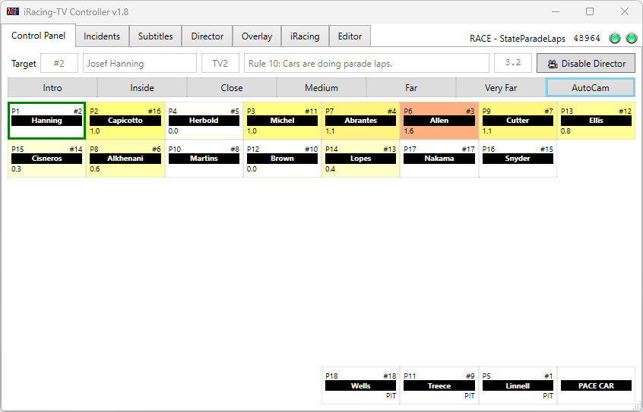643x412 pixels.
Task: Click the RACE - StateParadeLaps status text
Action: (x=518, y=39)
